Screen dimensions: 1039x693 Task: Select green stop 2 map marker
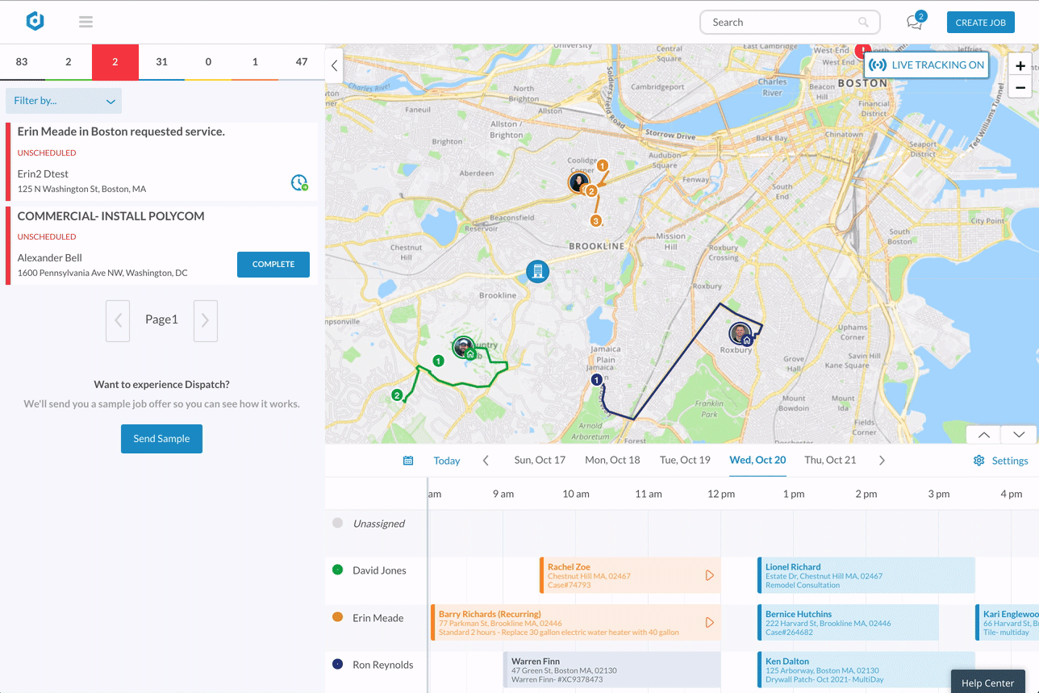pos(397,395)
